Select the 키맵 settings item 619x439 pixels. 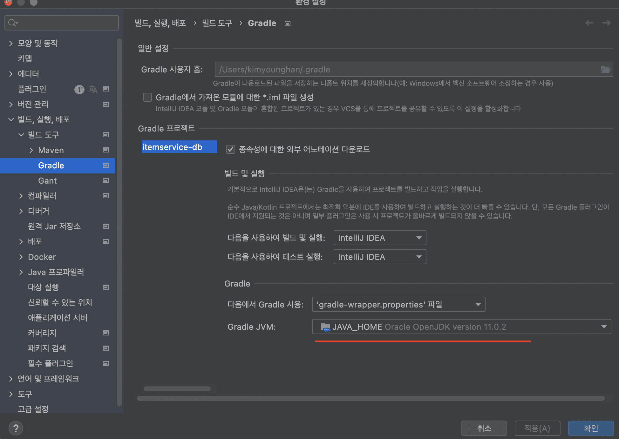25,58
